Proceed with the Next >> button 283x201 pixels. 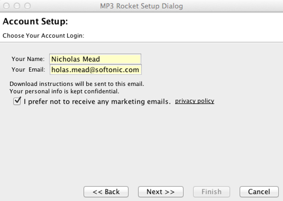[161, 192]
